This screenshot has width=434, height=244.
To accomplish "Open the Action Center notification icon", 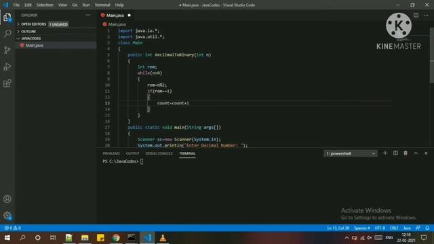I will coord(424,238).
